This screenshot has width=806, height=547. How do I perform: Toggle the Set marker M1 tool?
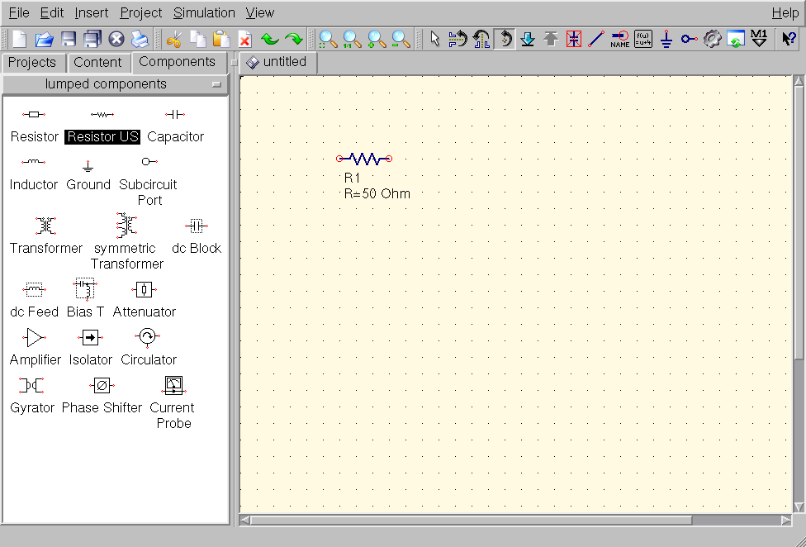pyautogui.click(x=759, y=39)
